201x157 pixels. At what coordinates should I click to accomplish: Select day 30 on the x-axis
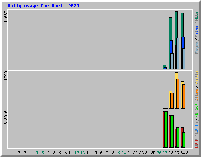[x=183, y=153]
